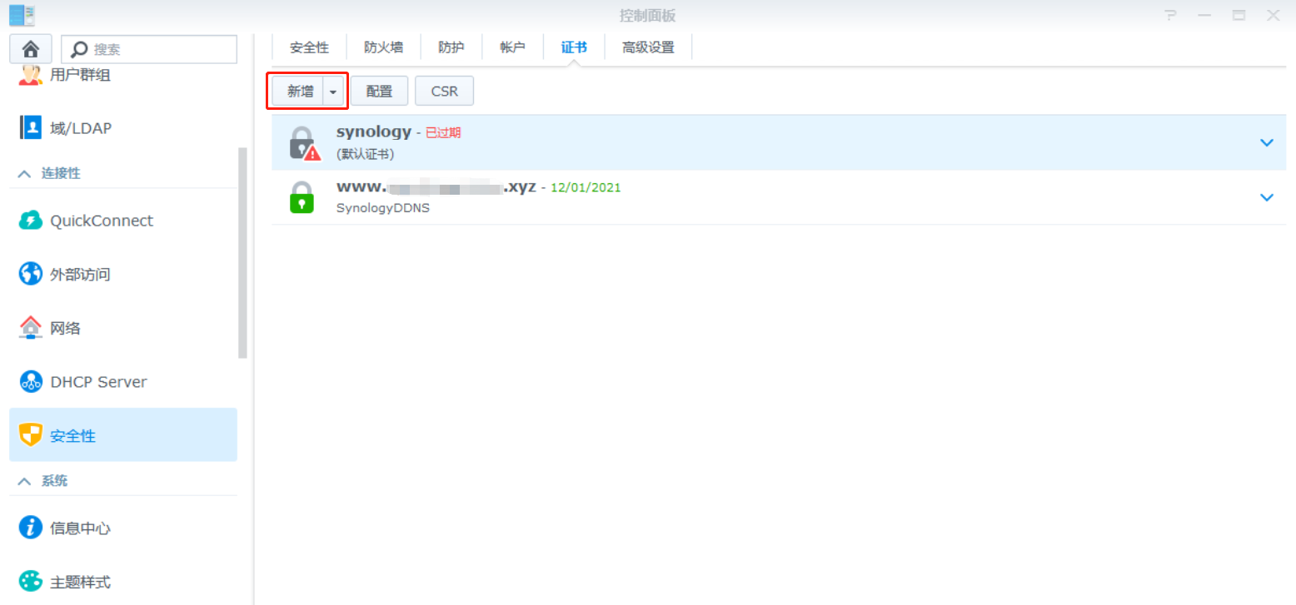Open the 新增 dropdown arrow

333,92
